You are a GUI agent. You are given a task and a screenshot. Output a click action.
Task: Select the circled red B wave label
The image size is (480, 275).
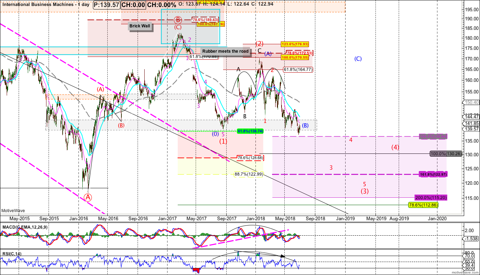(x=178, y=20)
